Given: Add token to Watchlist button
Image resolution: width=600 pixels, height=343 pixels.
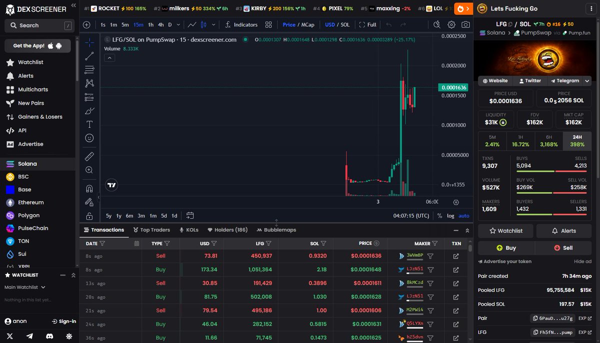Looking at the screenshot, I should (x=506, y=230).
